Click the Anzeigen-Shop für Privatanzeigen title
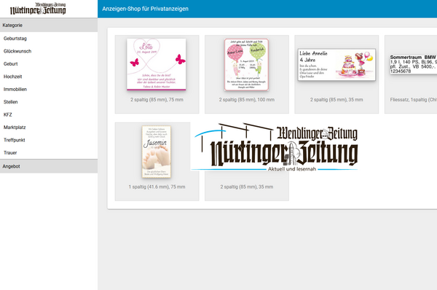Image resolution: width=437 pixels, height=290 pixels. point(145,9)
